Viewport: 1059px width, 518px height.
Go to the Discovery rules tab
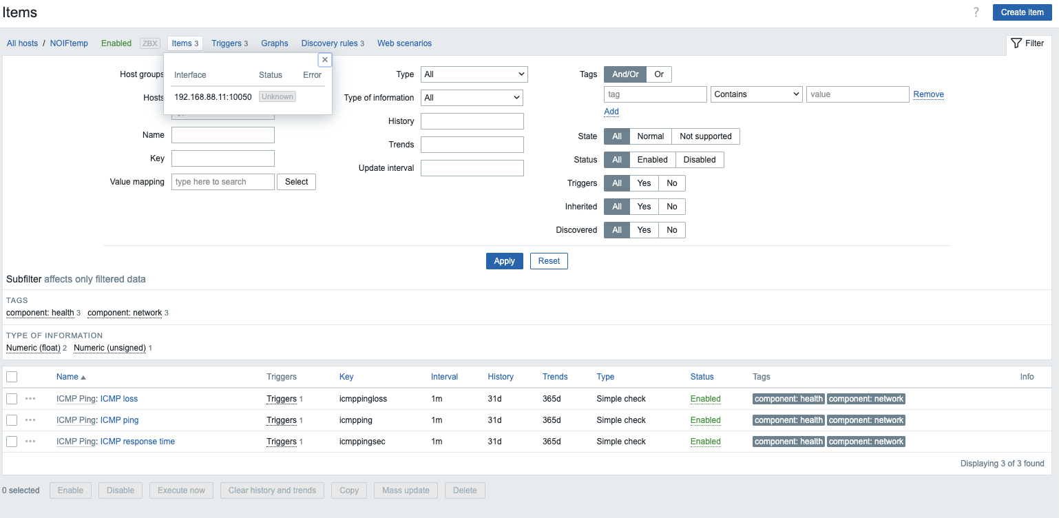pyautogui.click(x=329, y=43)
